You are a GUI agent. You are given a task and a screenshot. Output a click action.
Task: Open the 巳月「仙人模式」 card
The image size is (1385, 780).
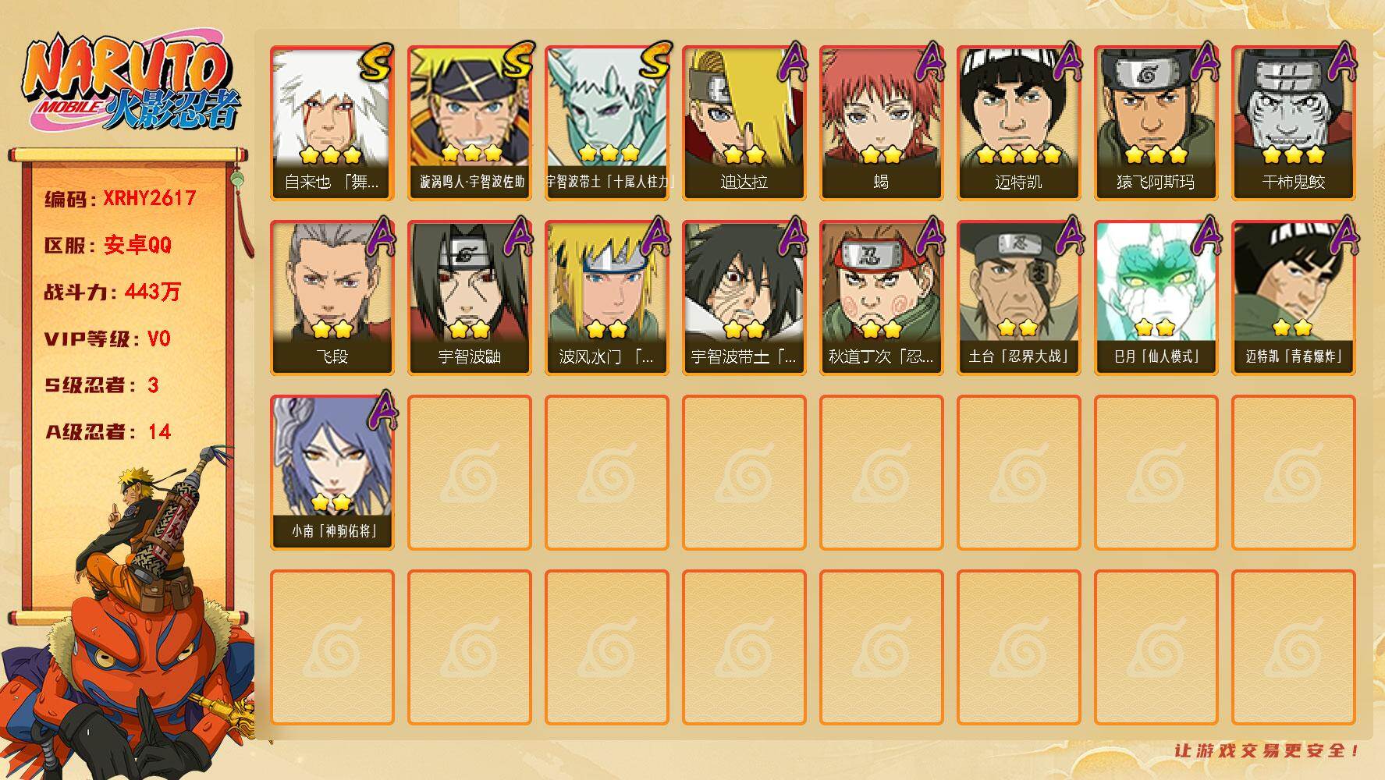click(1156, 298)
